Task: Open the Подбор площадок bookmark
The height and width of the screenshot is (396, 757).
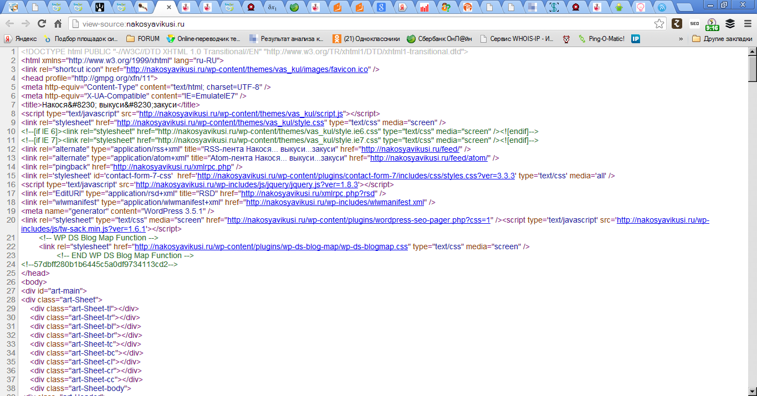Action: (81, 39)
